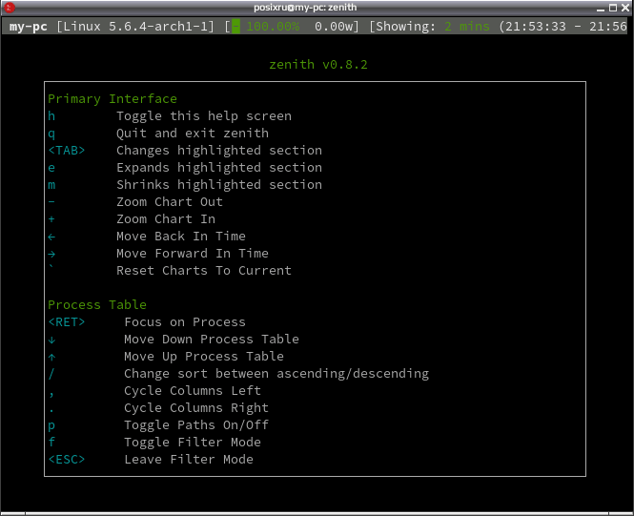Click the 'm' key label
The image size is (634, 516).
coord(51,185)
